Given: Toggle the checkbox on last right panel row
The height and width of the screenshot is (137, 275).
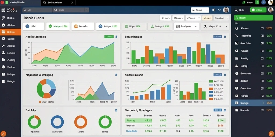Looking at the screenshot, I should [x=262, y=110].
